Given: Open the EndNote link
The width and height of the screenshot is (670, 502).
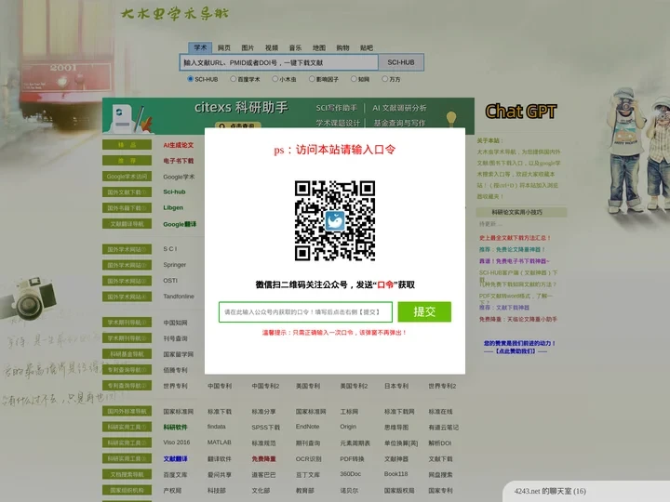Looking at the screenshot, I should 307,427.
